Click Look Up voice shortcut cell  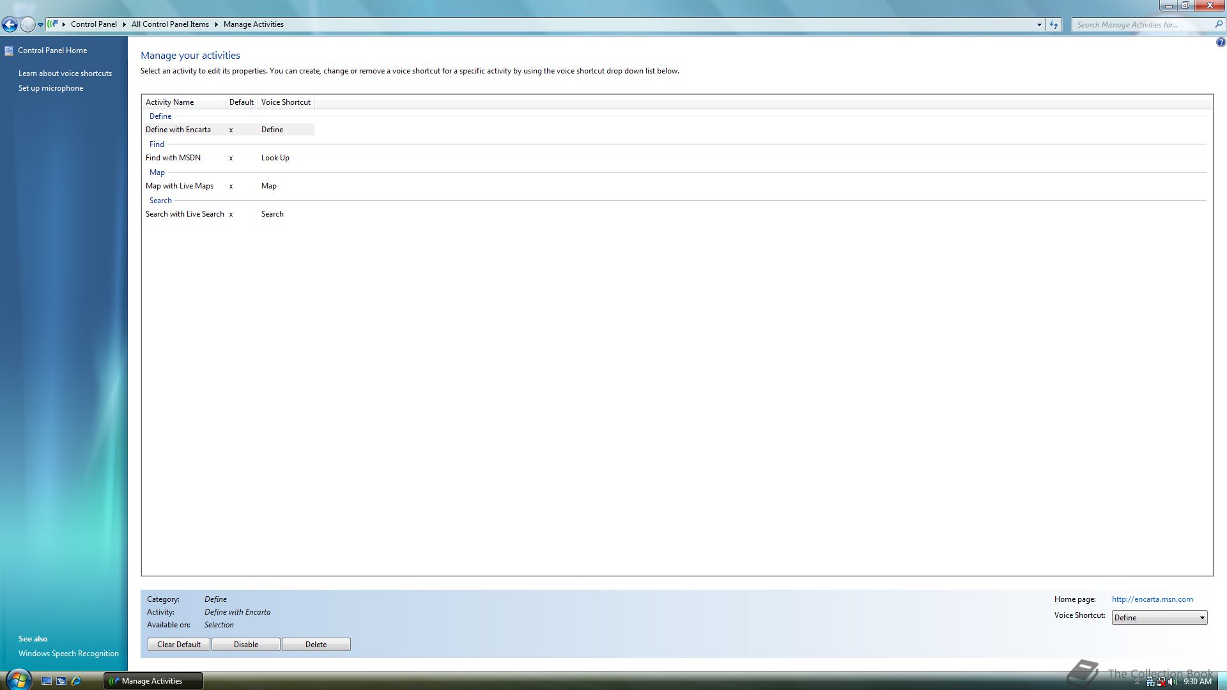pos(275,158)
